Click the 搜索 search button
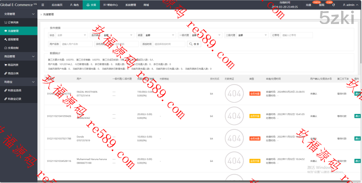Viewport: 362px width, 183px height. pyautogui.click(x=194, y=44)
